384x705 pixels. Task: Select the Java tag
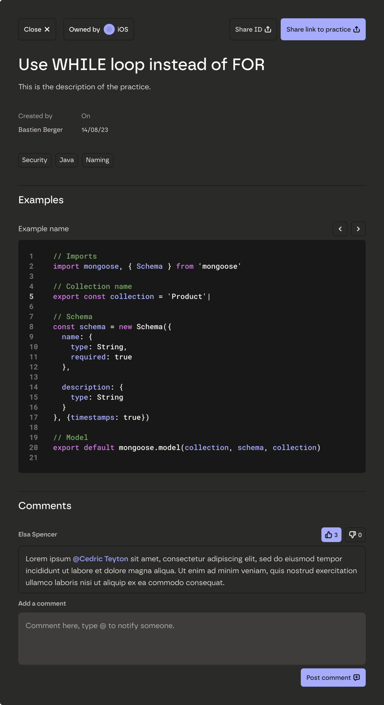pos(67,160)
